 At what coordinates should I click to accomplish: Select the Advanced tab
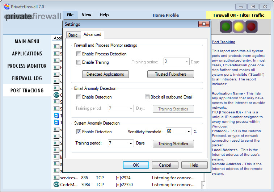(92, 34)
